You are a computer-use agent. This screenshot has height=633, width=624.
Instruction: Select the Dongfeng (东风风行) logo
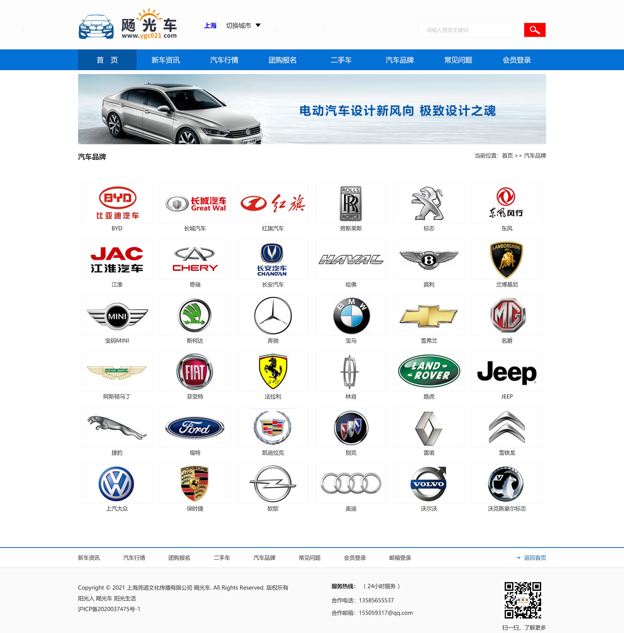coord(507,203)
